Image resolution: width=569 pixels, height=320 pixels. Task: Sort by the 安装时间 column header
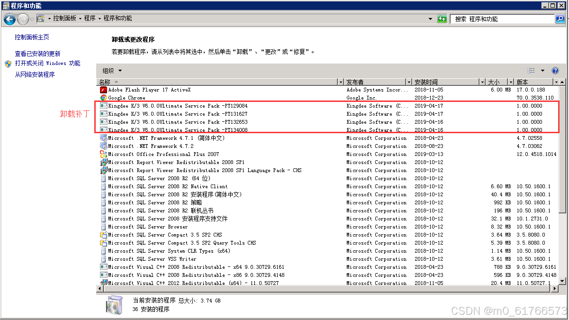pos(446,82)
